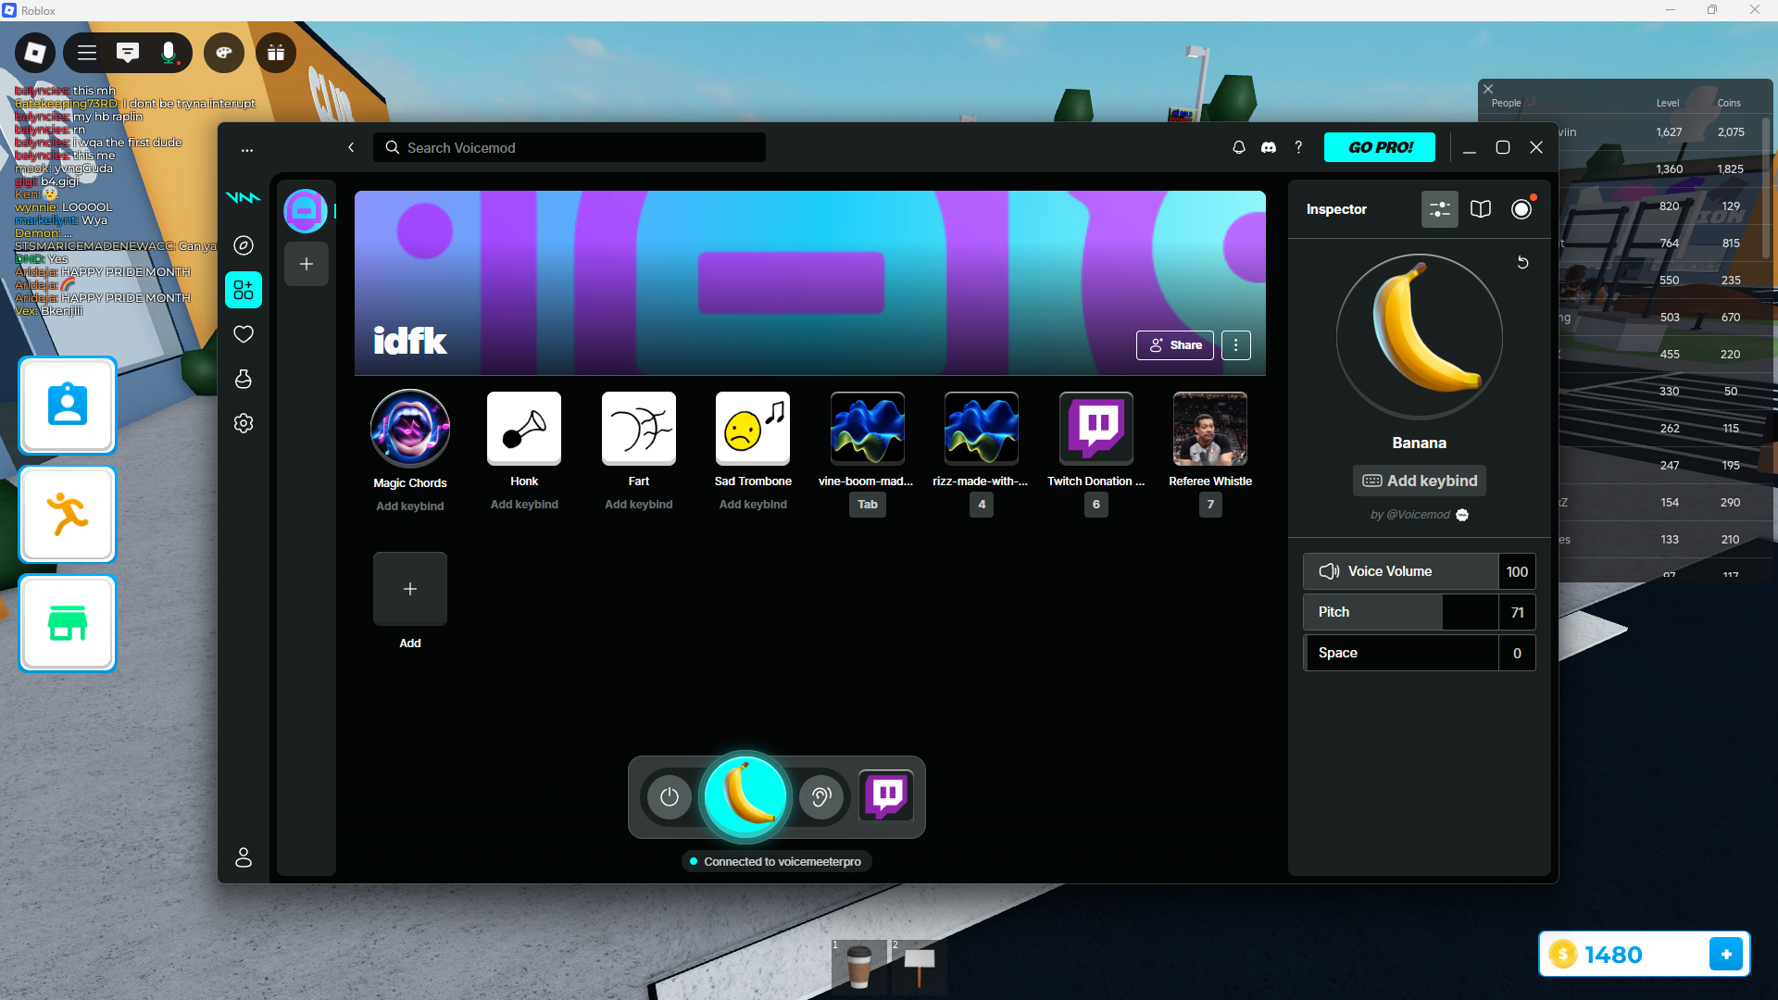This screenshot has height=1000, width=1778.
Task: Toggle the voice changer power button
Action: 670,797
